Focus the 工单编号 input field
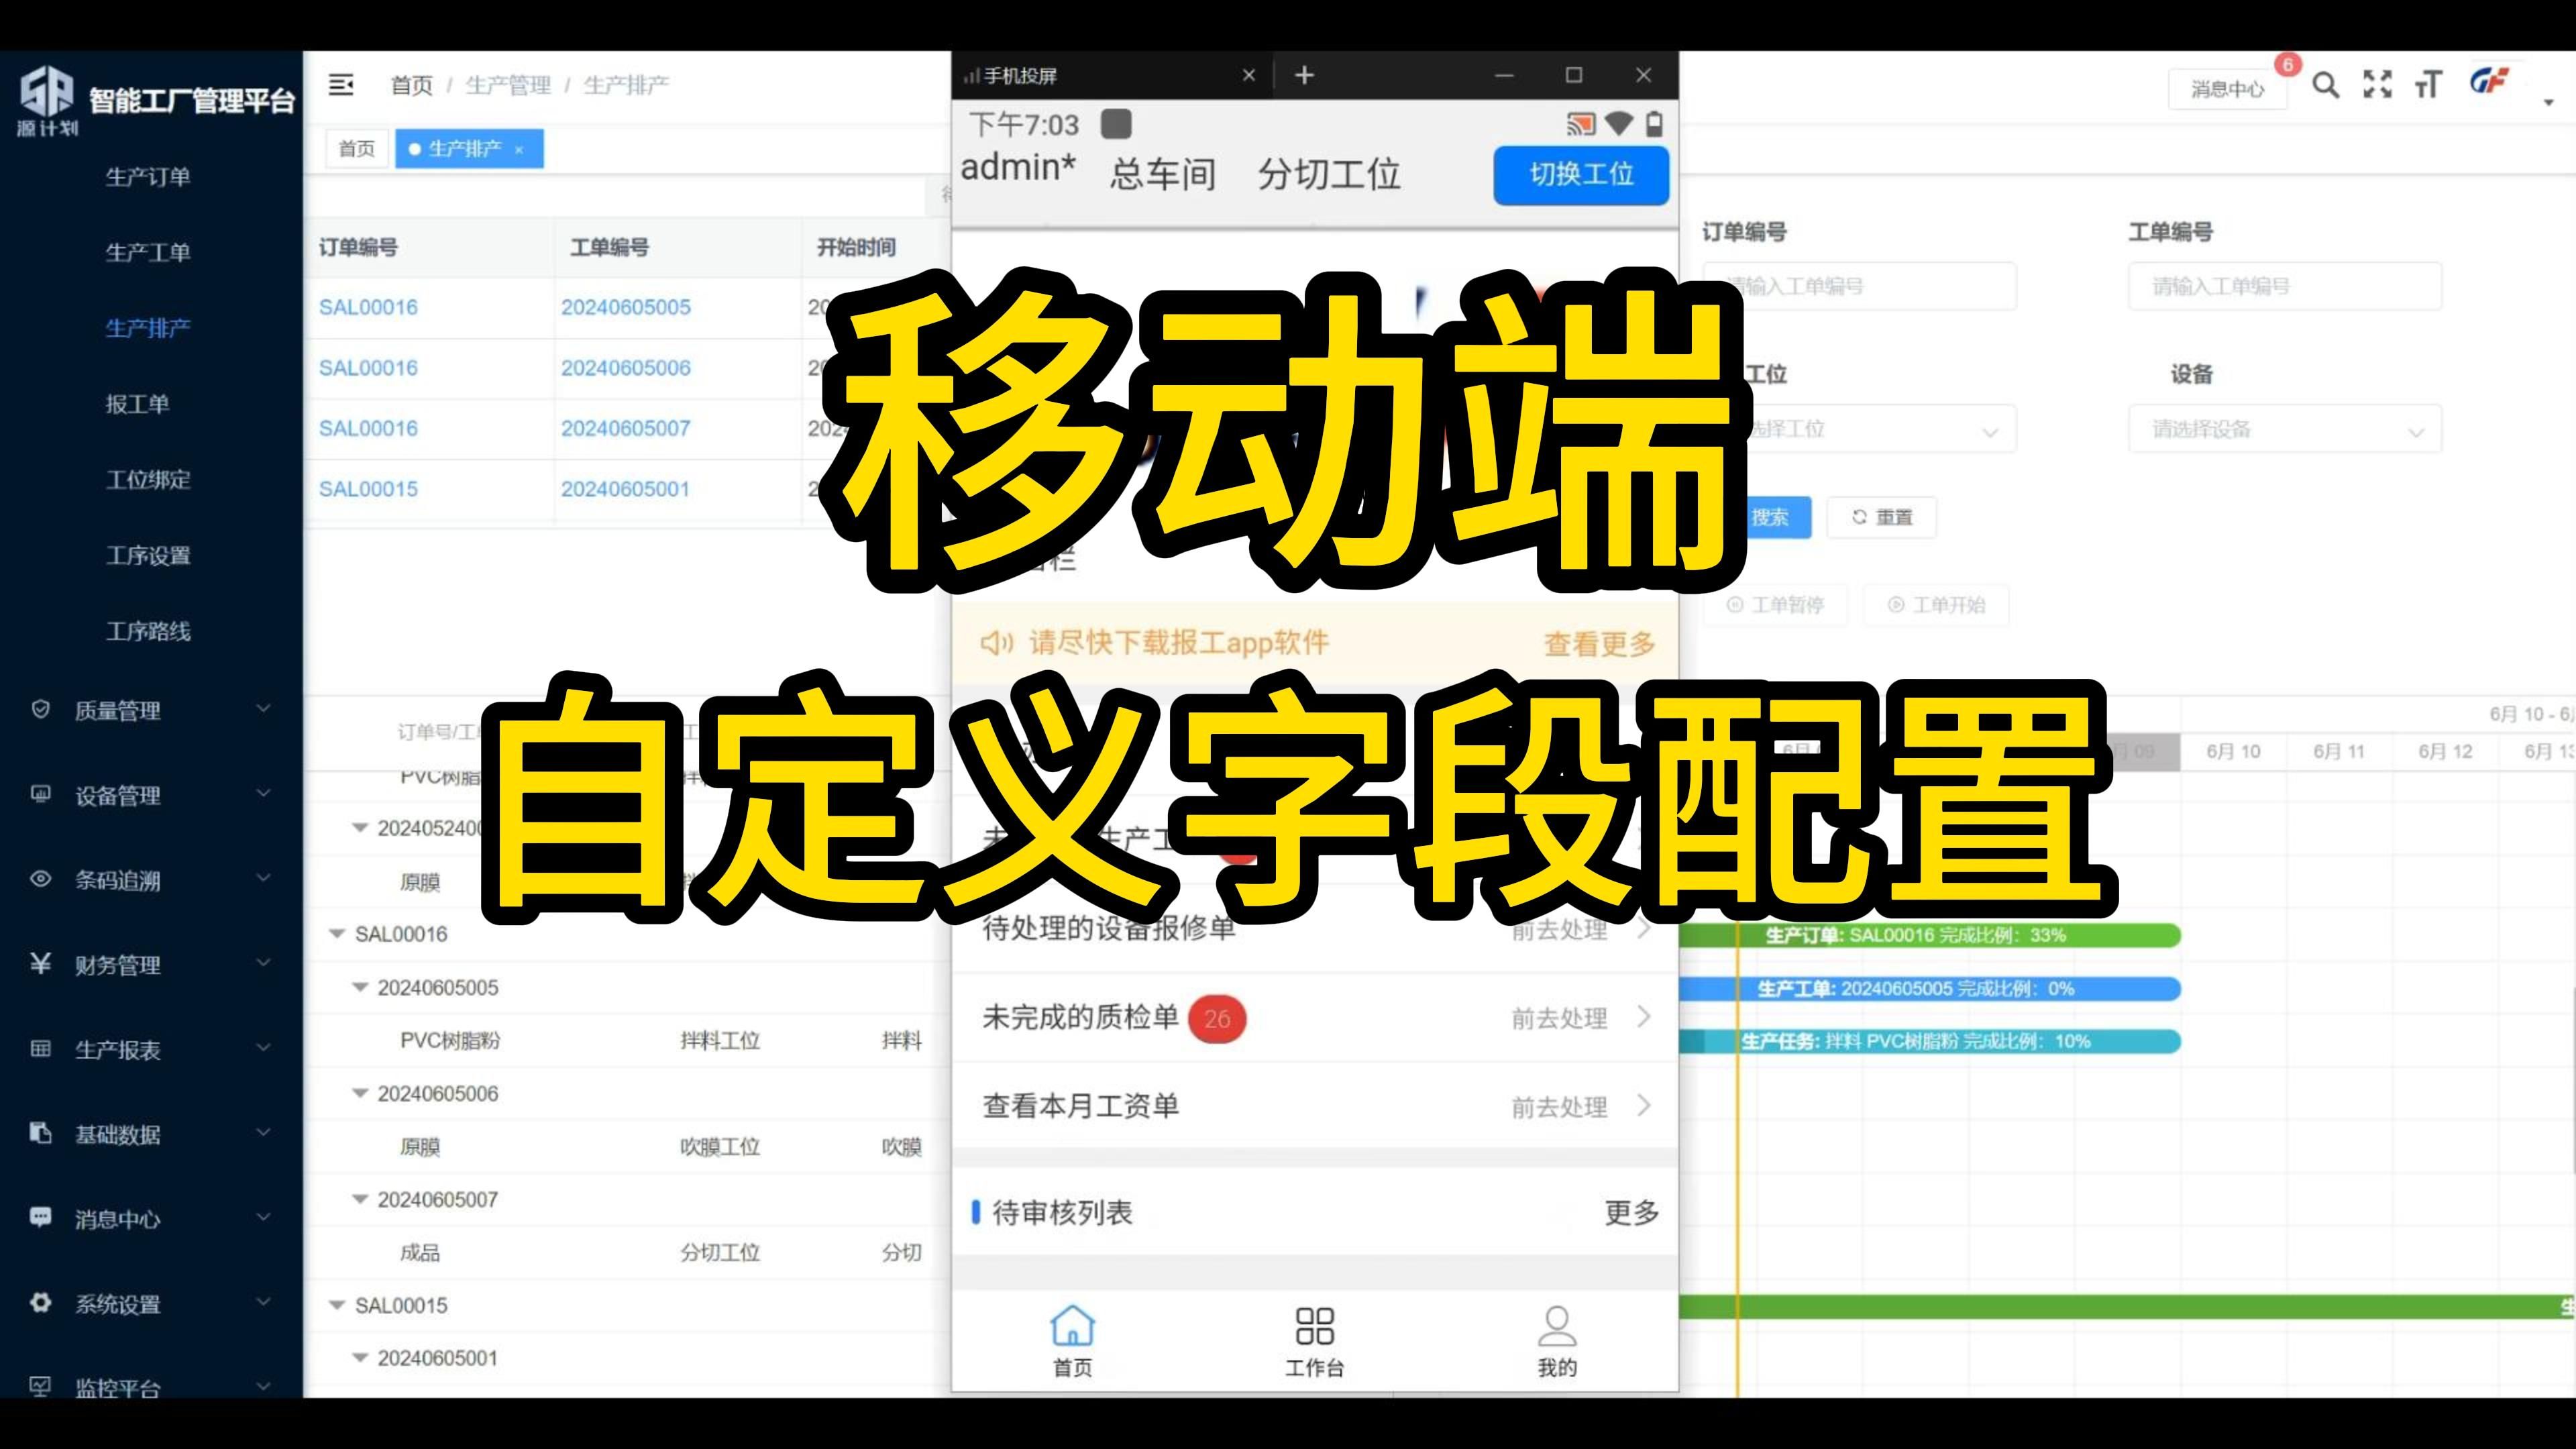 (x=2285, y=287)
